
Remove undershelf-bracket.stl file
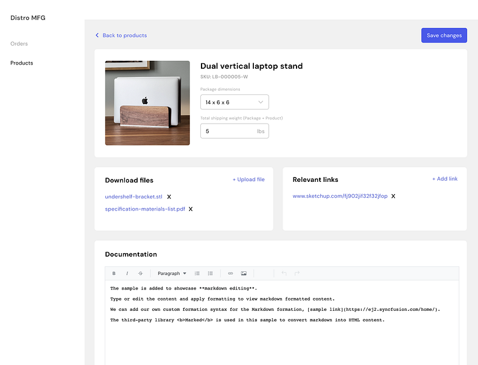169,197
